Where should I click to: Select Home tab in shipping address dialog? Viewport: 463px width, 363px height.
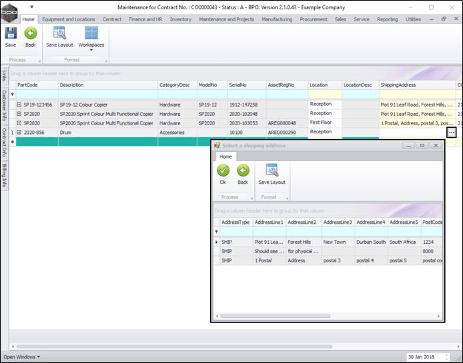(225, 157)
